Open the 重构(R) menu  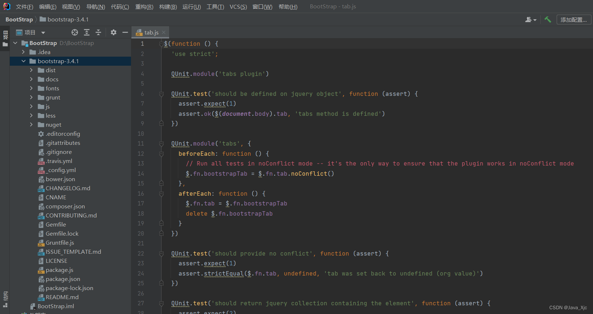[x=144, y=7]
